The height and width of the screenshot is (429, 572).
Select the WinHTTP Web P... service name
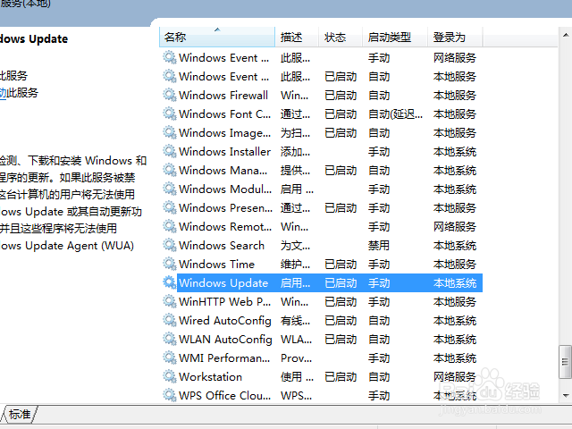coord(224,302)
